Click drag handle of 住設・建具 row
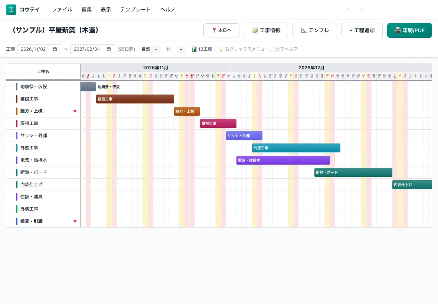 12,197
